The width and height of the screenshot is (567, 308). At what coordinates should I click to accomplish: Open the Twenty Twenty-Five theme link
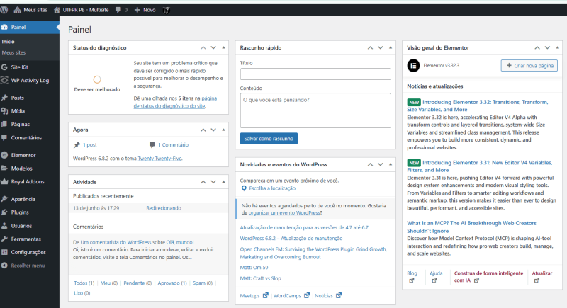(x=159, y=158)
